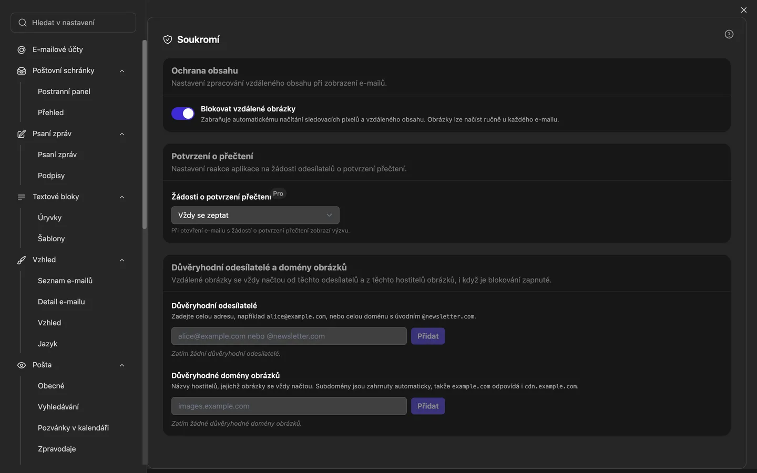Collapse the Poštovní schránky section chevron
The image size is (757, 473).
click(122, 71)
